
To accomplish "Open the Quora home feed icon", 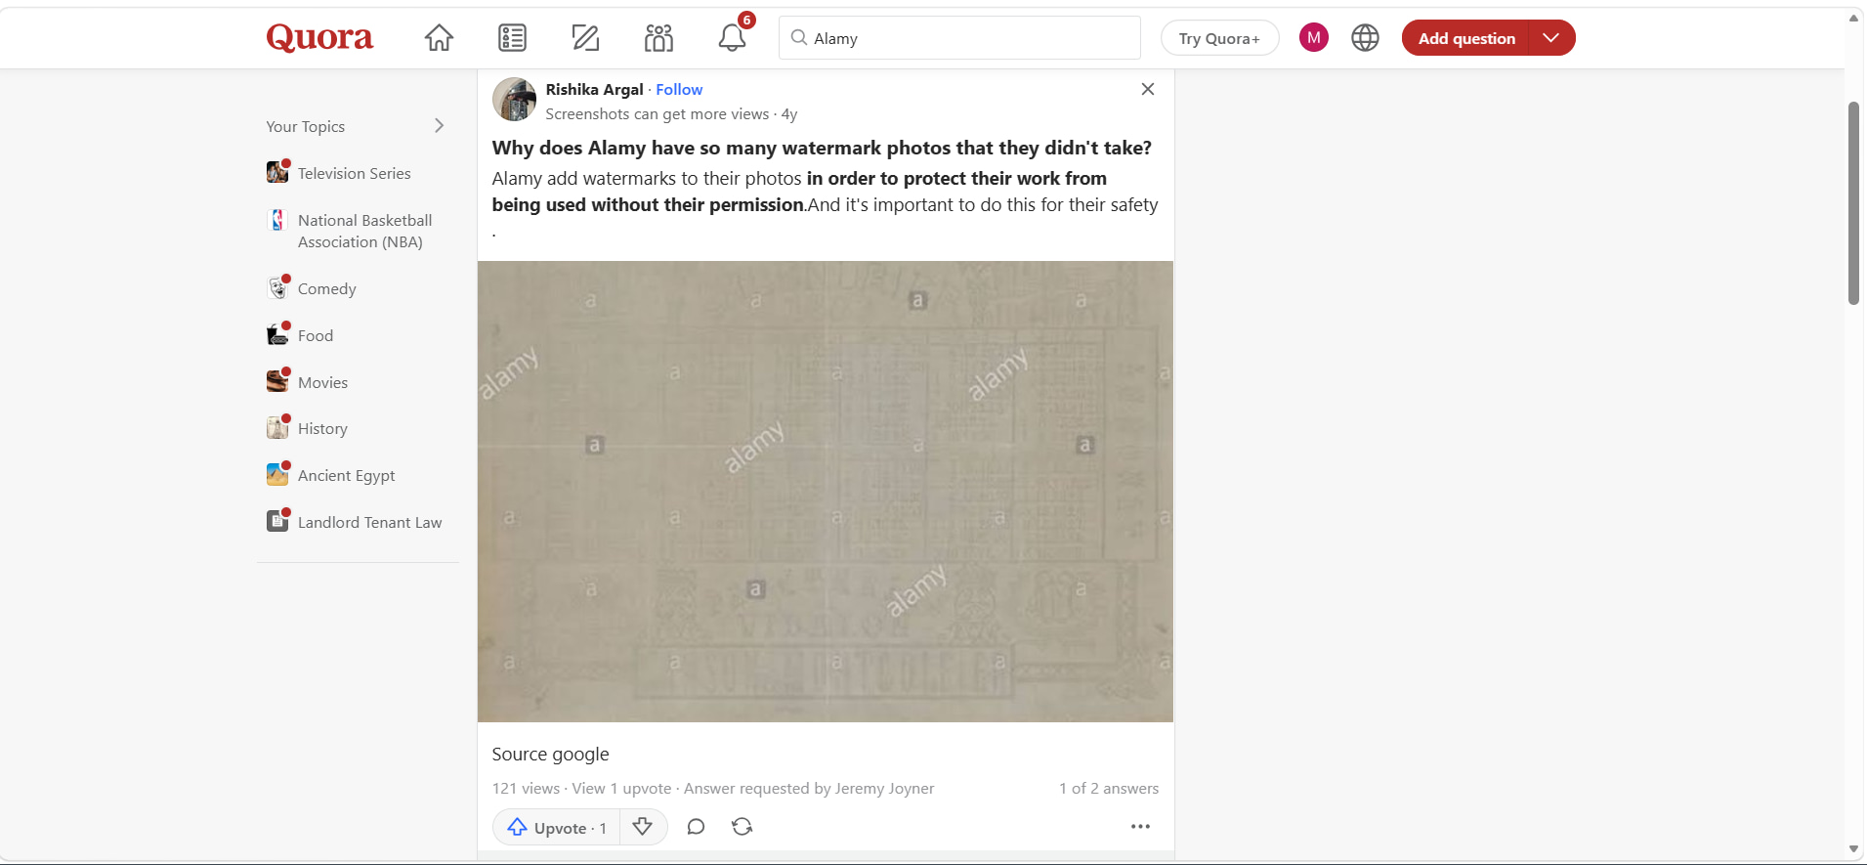I will click(439, 38).
